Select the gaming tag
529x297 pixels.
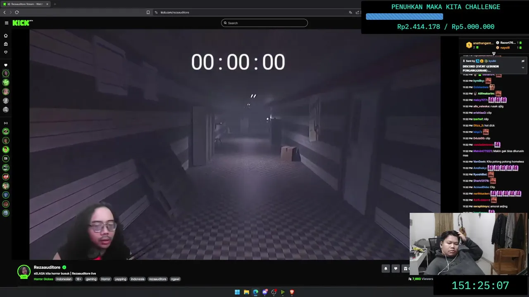(x=91, y=279)
